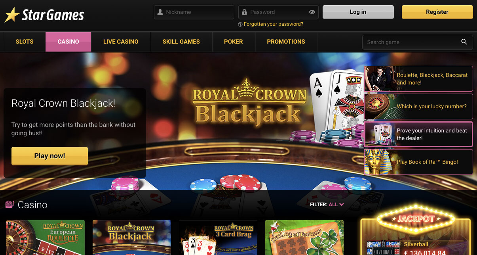Screen dimensions: 477x255
Task: Follow the 'Forgotten your password?' link
Action: (x=274, y=24)
